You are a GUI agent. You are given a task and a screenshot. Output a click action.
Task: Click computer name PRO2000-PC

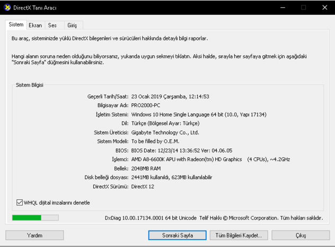[145, 105]
